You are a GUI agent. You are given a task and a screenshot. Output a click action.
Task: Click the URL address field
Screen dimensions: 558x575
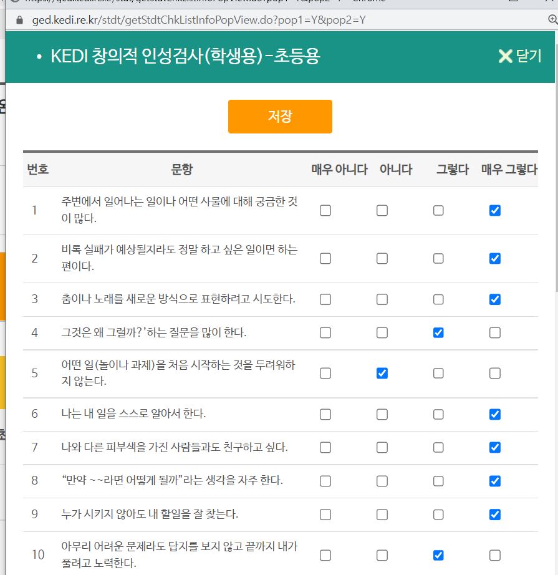click(x=199, y=20)
